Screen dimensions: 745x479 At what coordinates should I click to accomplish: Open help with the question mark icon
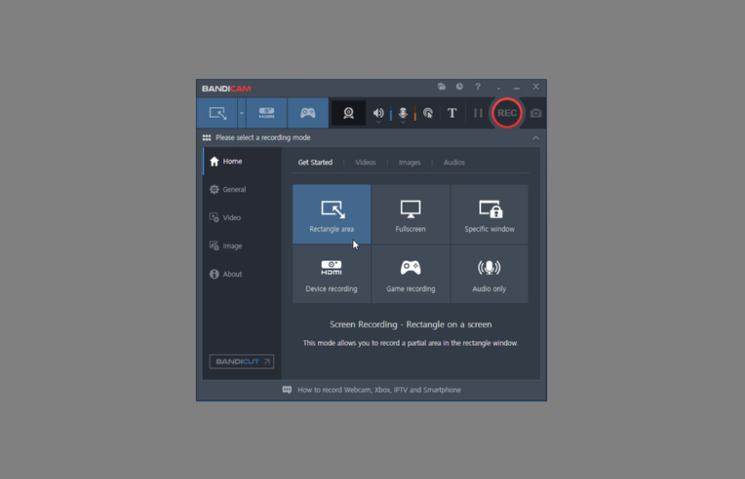[x=478, y=86]
